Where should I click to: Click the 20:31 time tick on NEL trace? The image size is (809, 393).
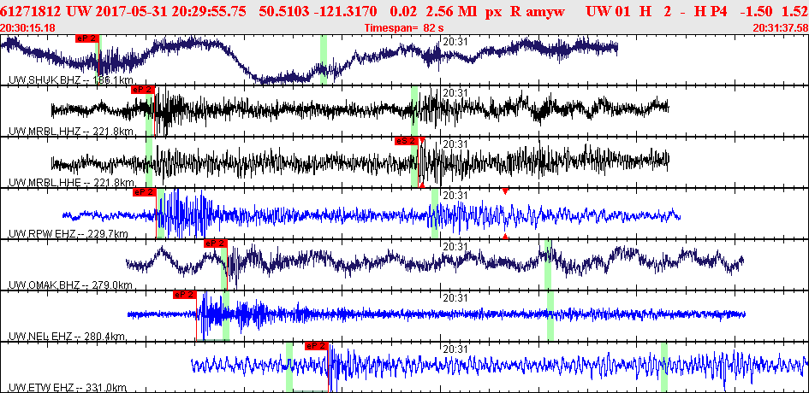pos(455,297)
